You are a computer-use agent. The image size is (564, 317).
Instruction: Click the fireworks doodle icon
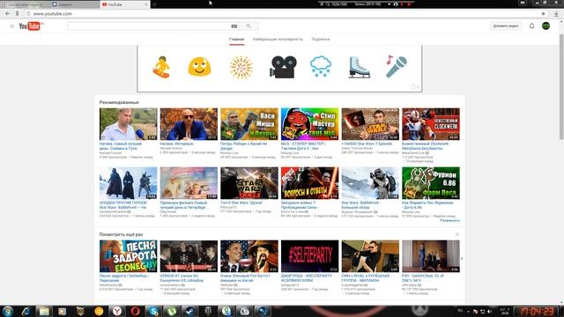tap(241, 67)
